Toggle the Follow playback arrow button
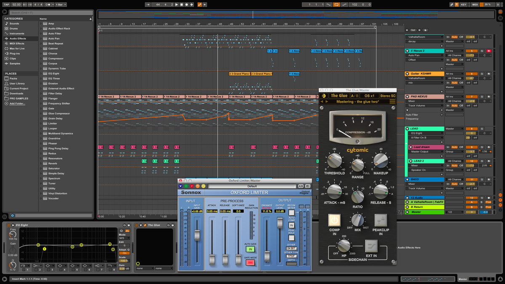The image size is (505, 284). click(x=148, y=4)
